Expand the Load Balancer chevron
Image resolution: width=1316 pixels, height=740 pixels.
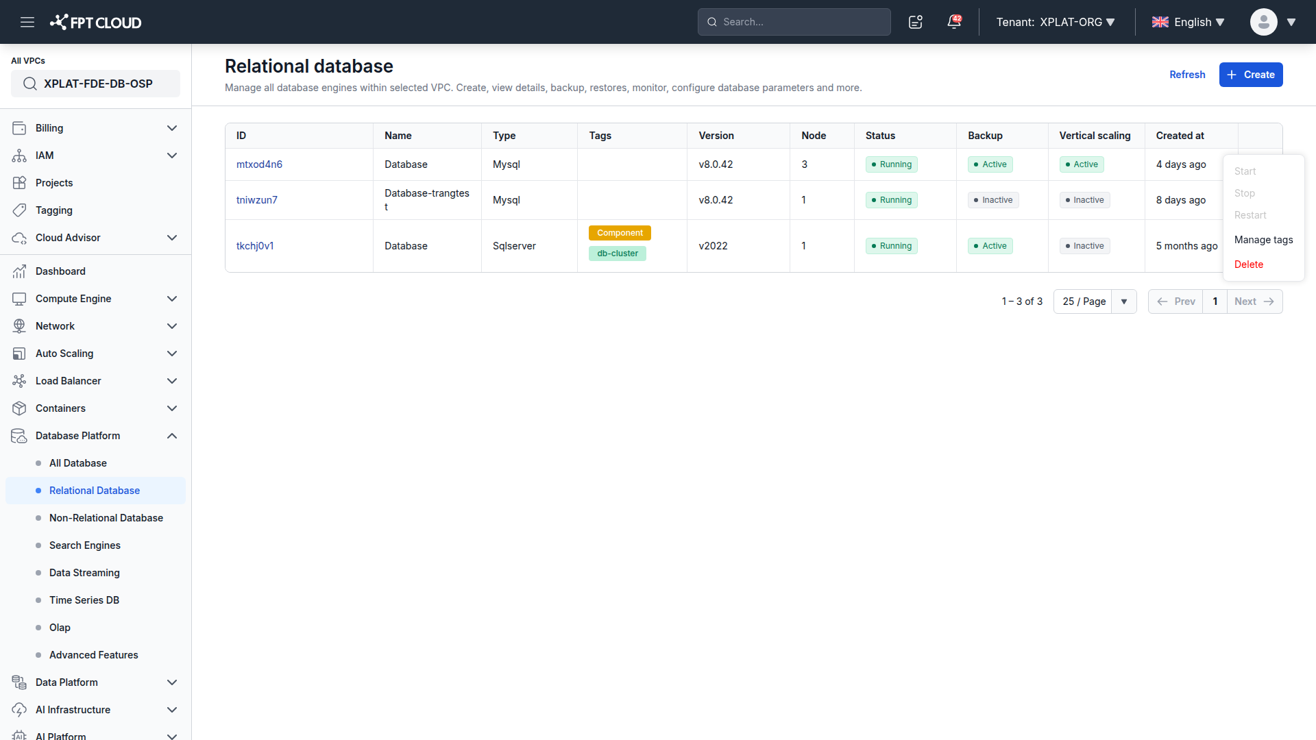click(x=172, y=381)
